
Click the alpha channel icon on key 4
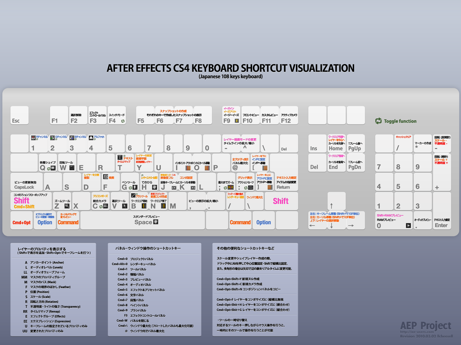(x=91, y=138)
